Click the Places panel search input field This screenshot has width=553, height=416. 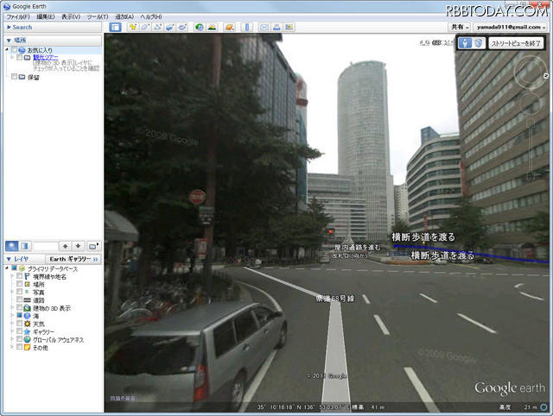coord(45,246)
